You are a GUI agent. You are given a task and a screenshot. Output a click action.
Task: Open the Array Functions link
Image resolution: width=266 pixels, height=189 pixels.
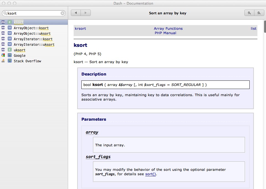[x=168, y=28]
